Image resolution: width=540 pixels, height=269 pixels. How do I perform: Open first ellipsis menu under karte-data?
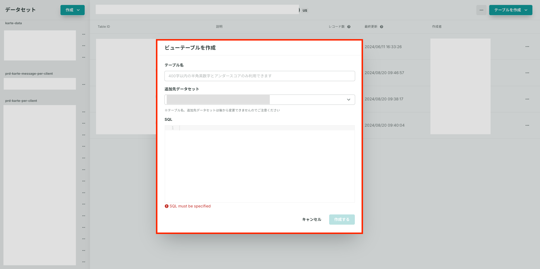84,34
